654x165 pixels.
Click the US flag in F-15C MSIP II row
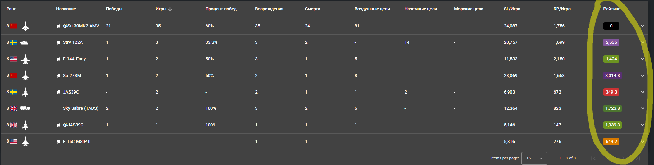tap(14, 142)
